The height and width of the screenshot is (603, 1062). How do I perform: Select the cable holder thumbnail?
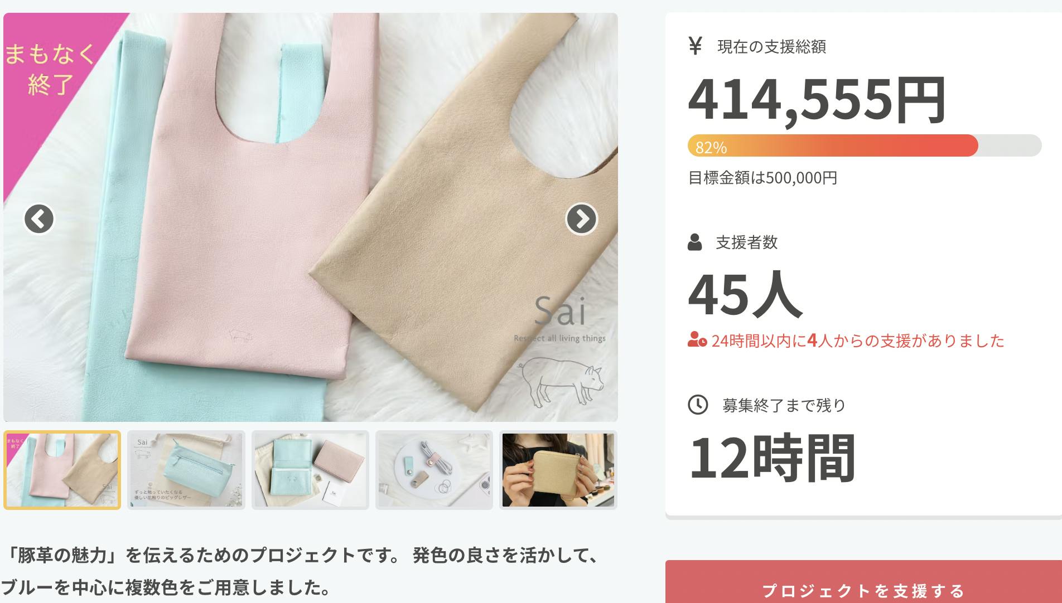click(x=434, y=470)
